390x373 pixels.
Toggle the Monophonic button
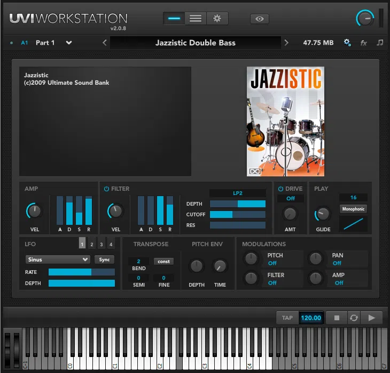click(354, 209)
